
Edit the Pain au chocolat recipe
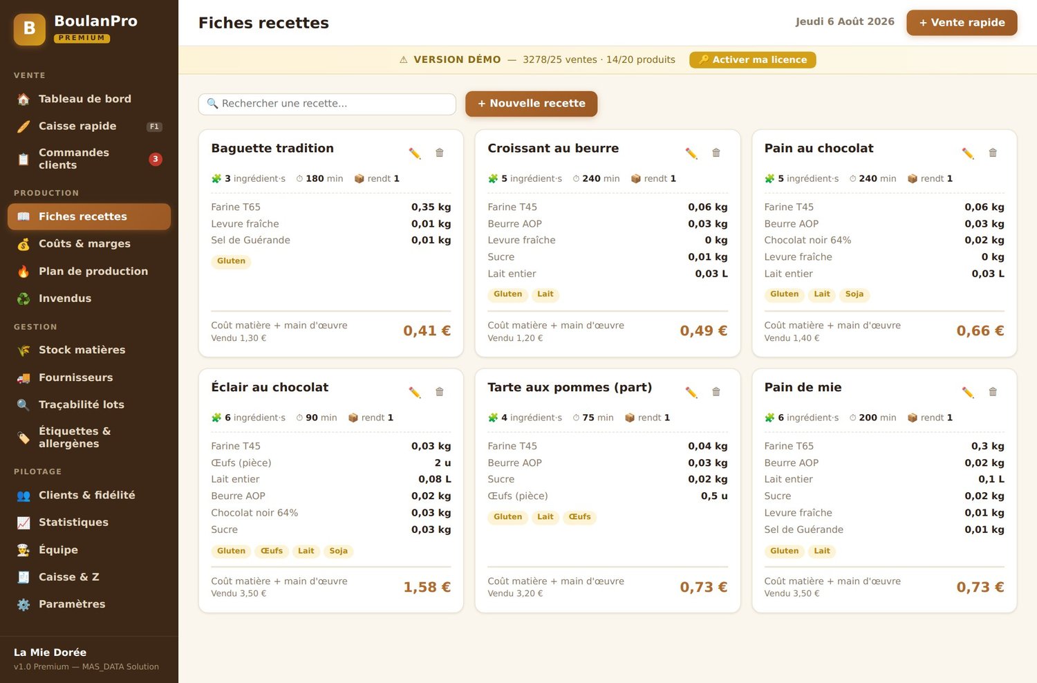(968, 153)
